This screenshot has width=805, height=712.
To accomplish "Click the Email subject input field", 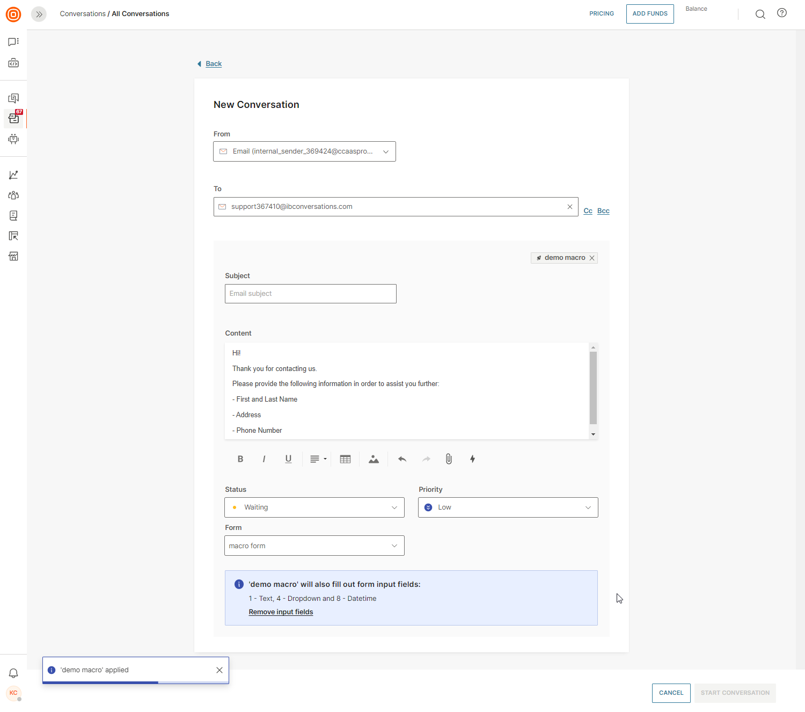I will [310, 294].
